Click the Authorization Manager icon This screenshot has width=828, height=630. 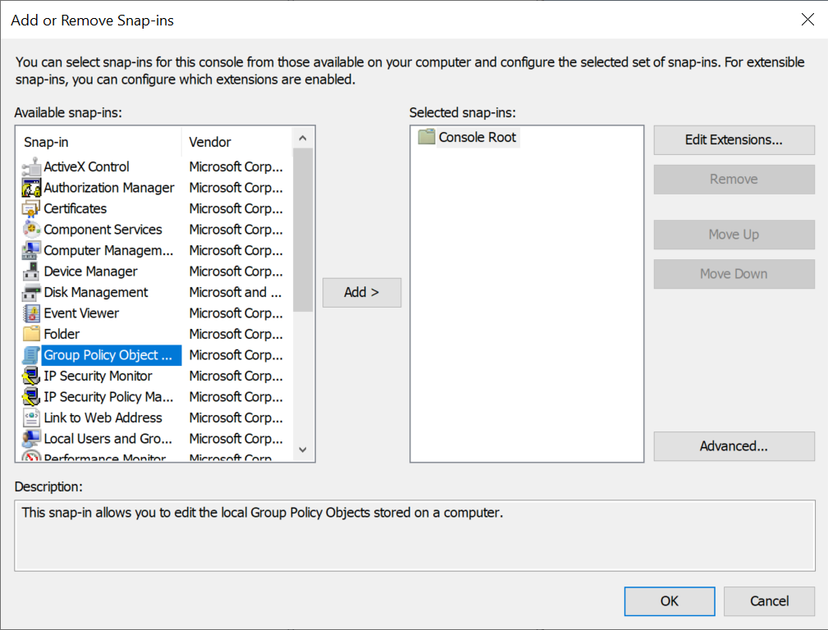(31, 188)
